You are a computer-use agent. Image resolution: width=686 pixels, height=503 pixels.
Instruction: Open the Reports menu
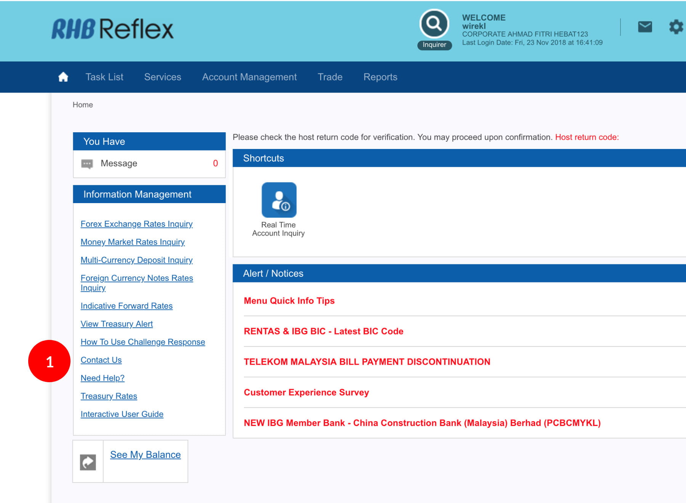pos(380,77)
